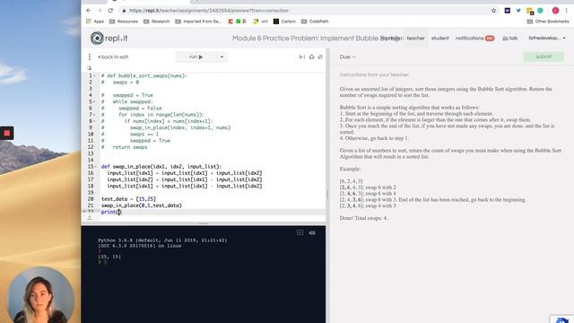Image resolution: width=574 pixels, height=323 pixels.
Task: Click the reCAPTCHA badge
Action: pyautogui.click(x=562, y=319)
